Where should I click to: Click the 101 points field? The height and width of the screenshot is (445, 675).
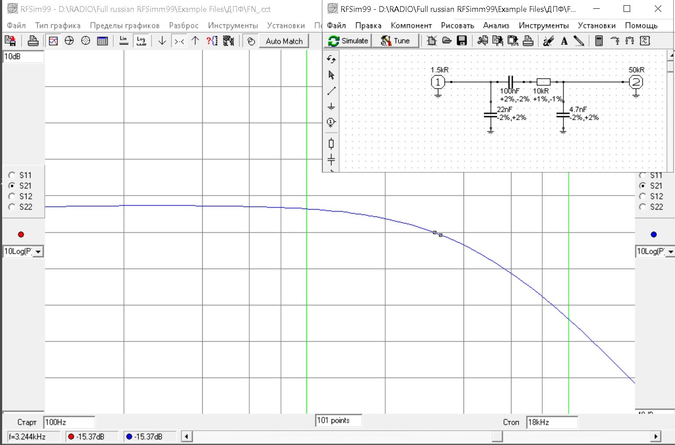pos(339,420)
